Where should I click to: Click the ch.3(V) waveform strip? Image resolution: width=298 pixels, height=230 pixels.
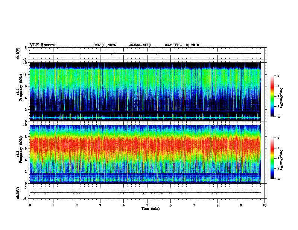pyautogui.click(x=148, y=193)
